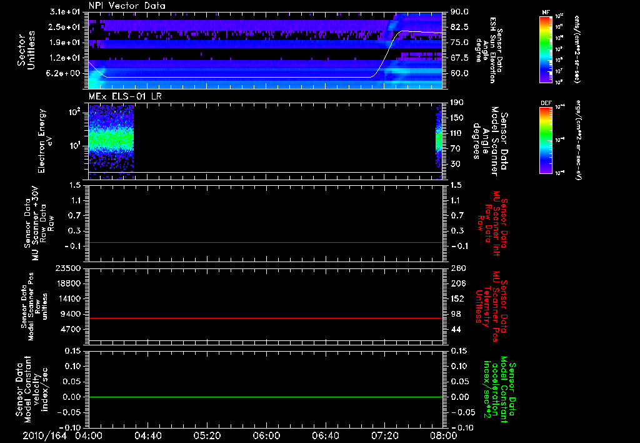The image size is (640, 443).
Task: Click the ELS electron spectrogram block near 04:00
Action: (111, 142)
